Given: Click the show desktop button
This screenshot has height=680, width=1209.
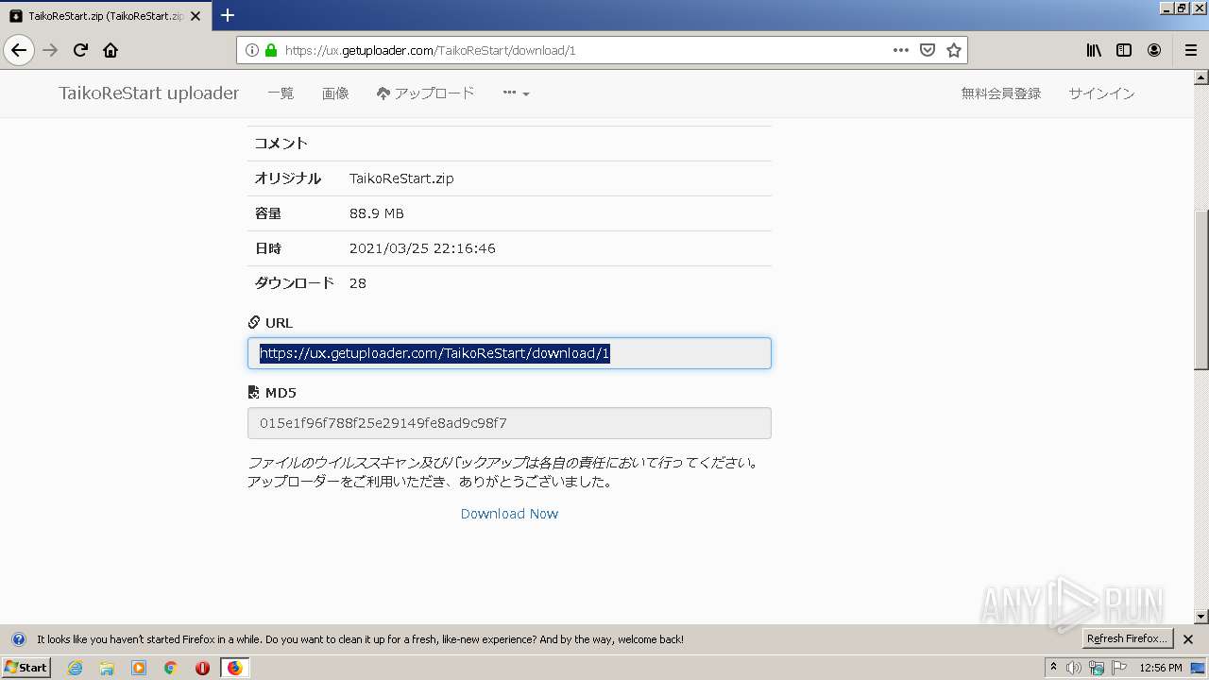Looking at the screenshot, I should (1198, 668).
